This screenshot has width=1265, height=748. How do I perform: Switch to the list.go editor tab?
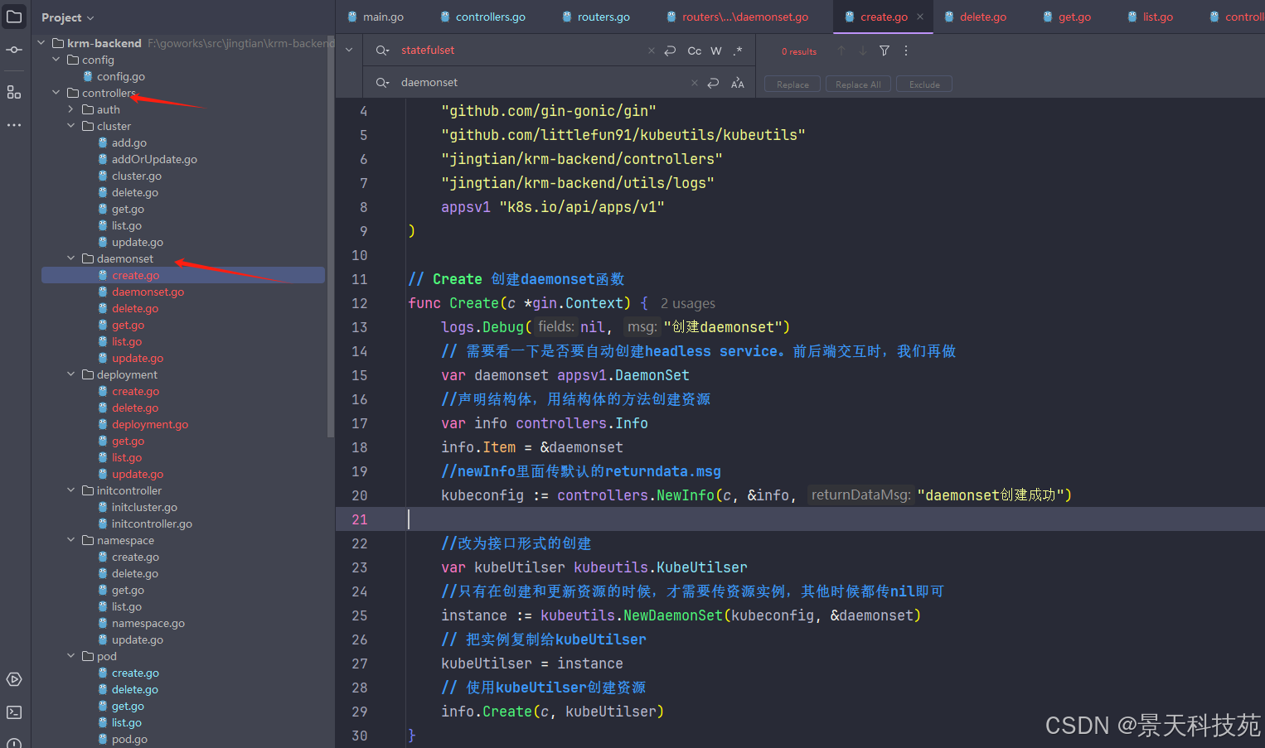point(1150,17)
